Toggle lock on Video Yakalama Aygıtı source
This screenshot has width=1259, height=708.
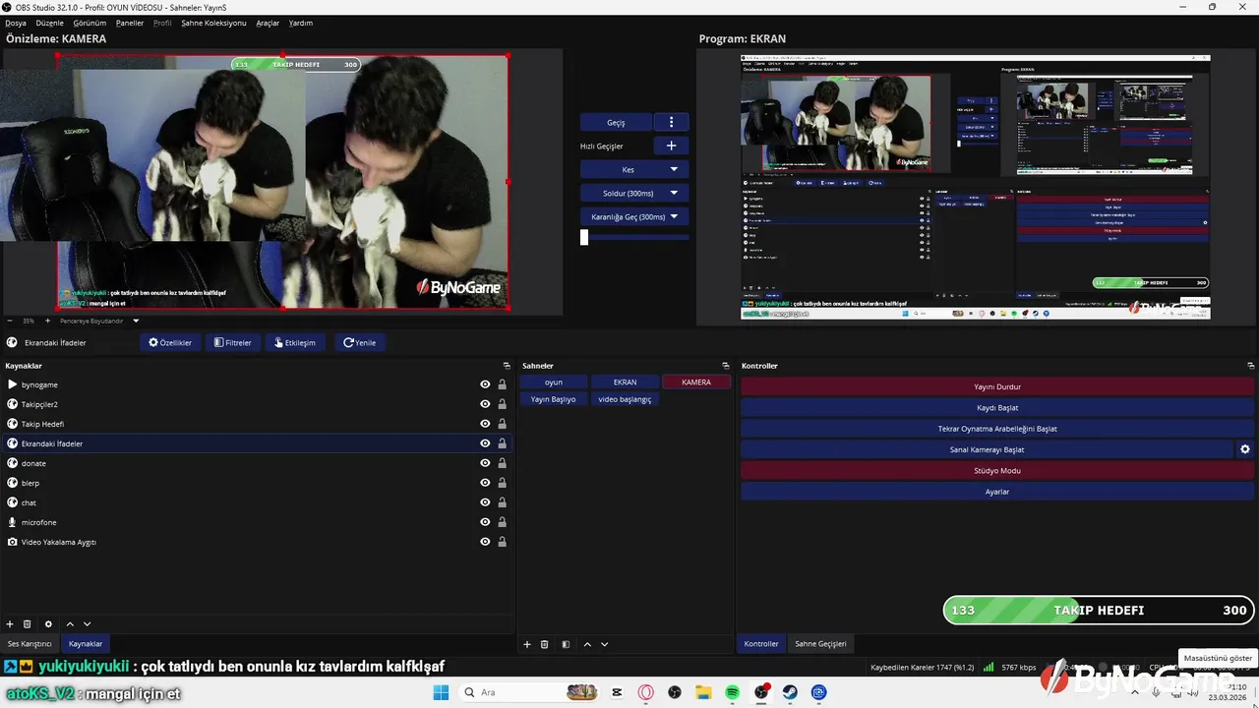pos(503,542)
